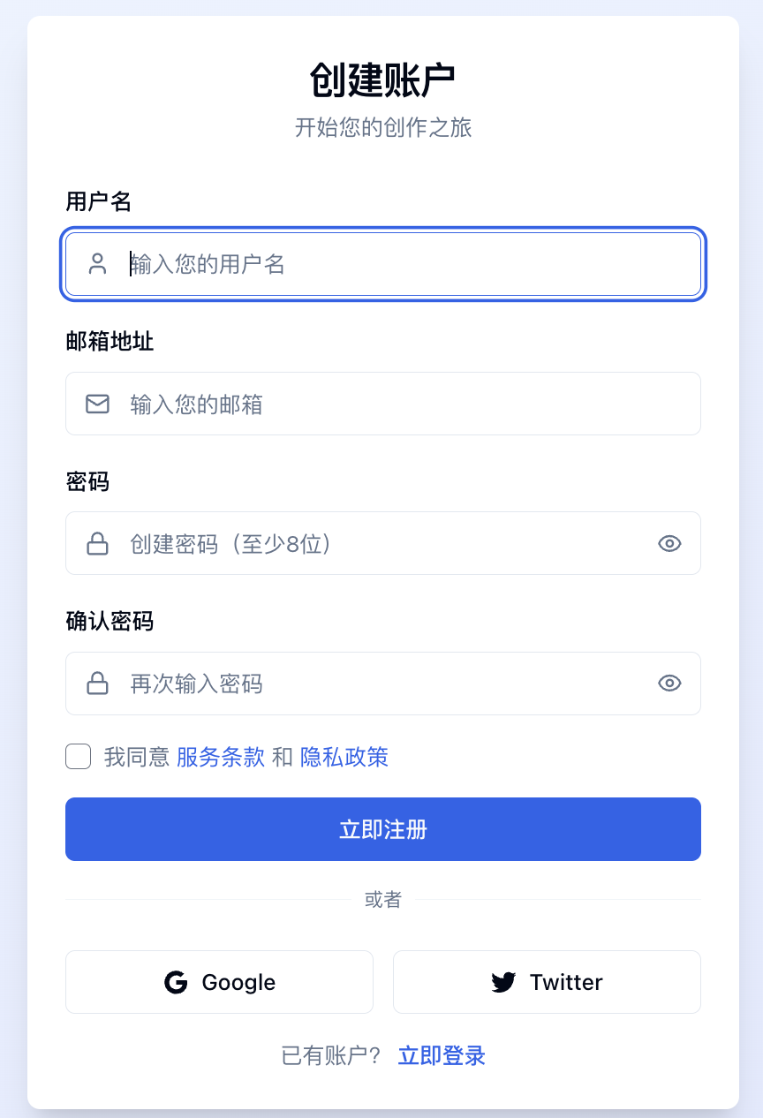The image size is (763, 1118).
Task: Sign up with the Twitter button
Action: tap(547, 982)
